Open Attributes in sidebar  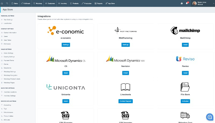click(x=7, y=120)
